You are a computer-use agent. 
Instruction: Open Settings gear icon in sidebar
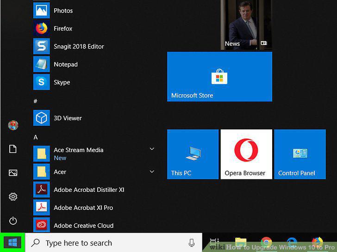pyautogui.click(x=13, y=197)
